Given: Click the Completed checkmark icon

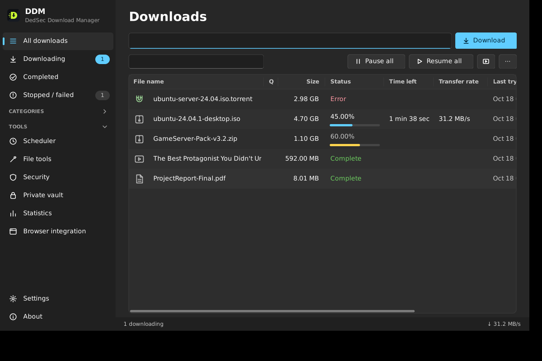Looking at the screenshot, I should (x=13, y=77).
